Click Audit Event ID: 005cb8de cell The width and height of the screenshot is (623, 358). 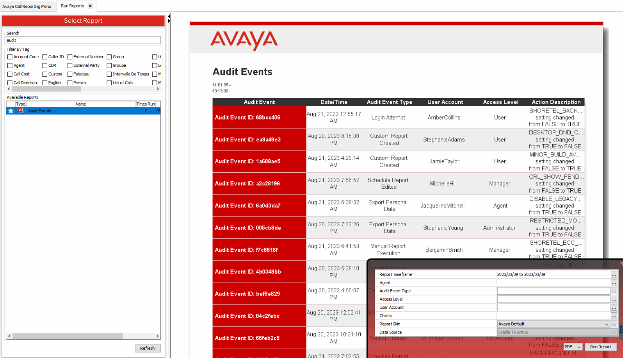pos(259,228)
